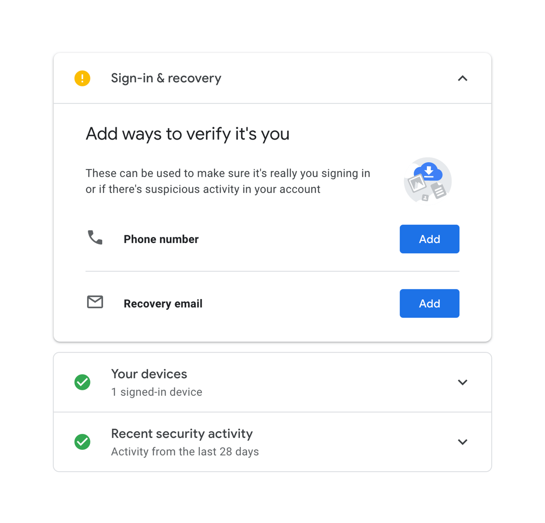Click Add next to Recovery email
Image resolution: width=545 pixels, height=523 pixels.
coord(429,303)
